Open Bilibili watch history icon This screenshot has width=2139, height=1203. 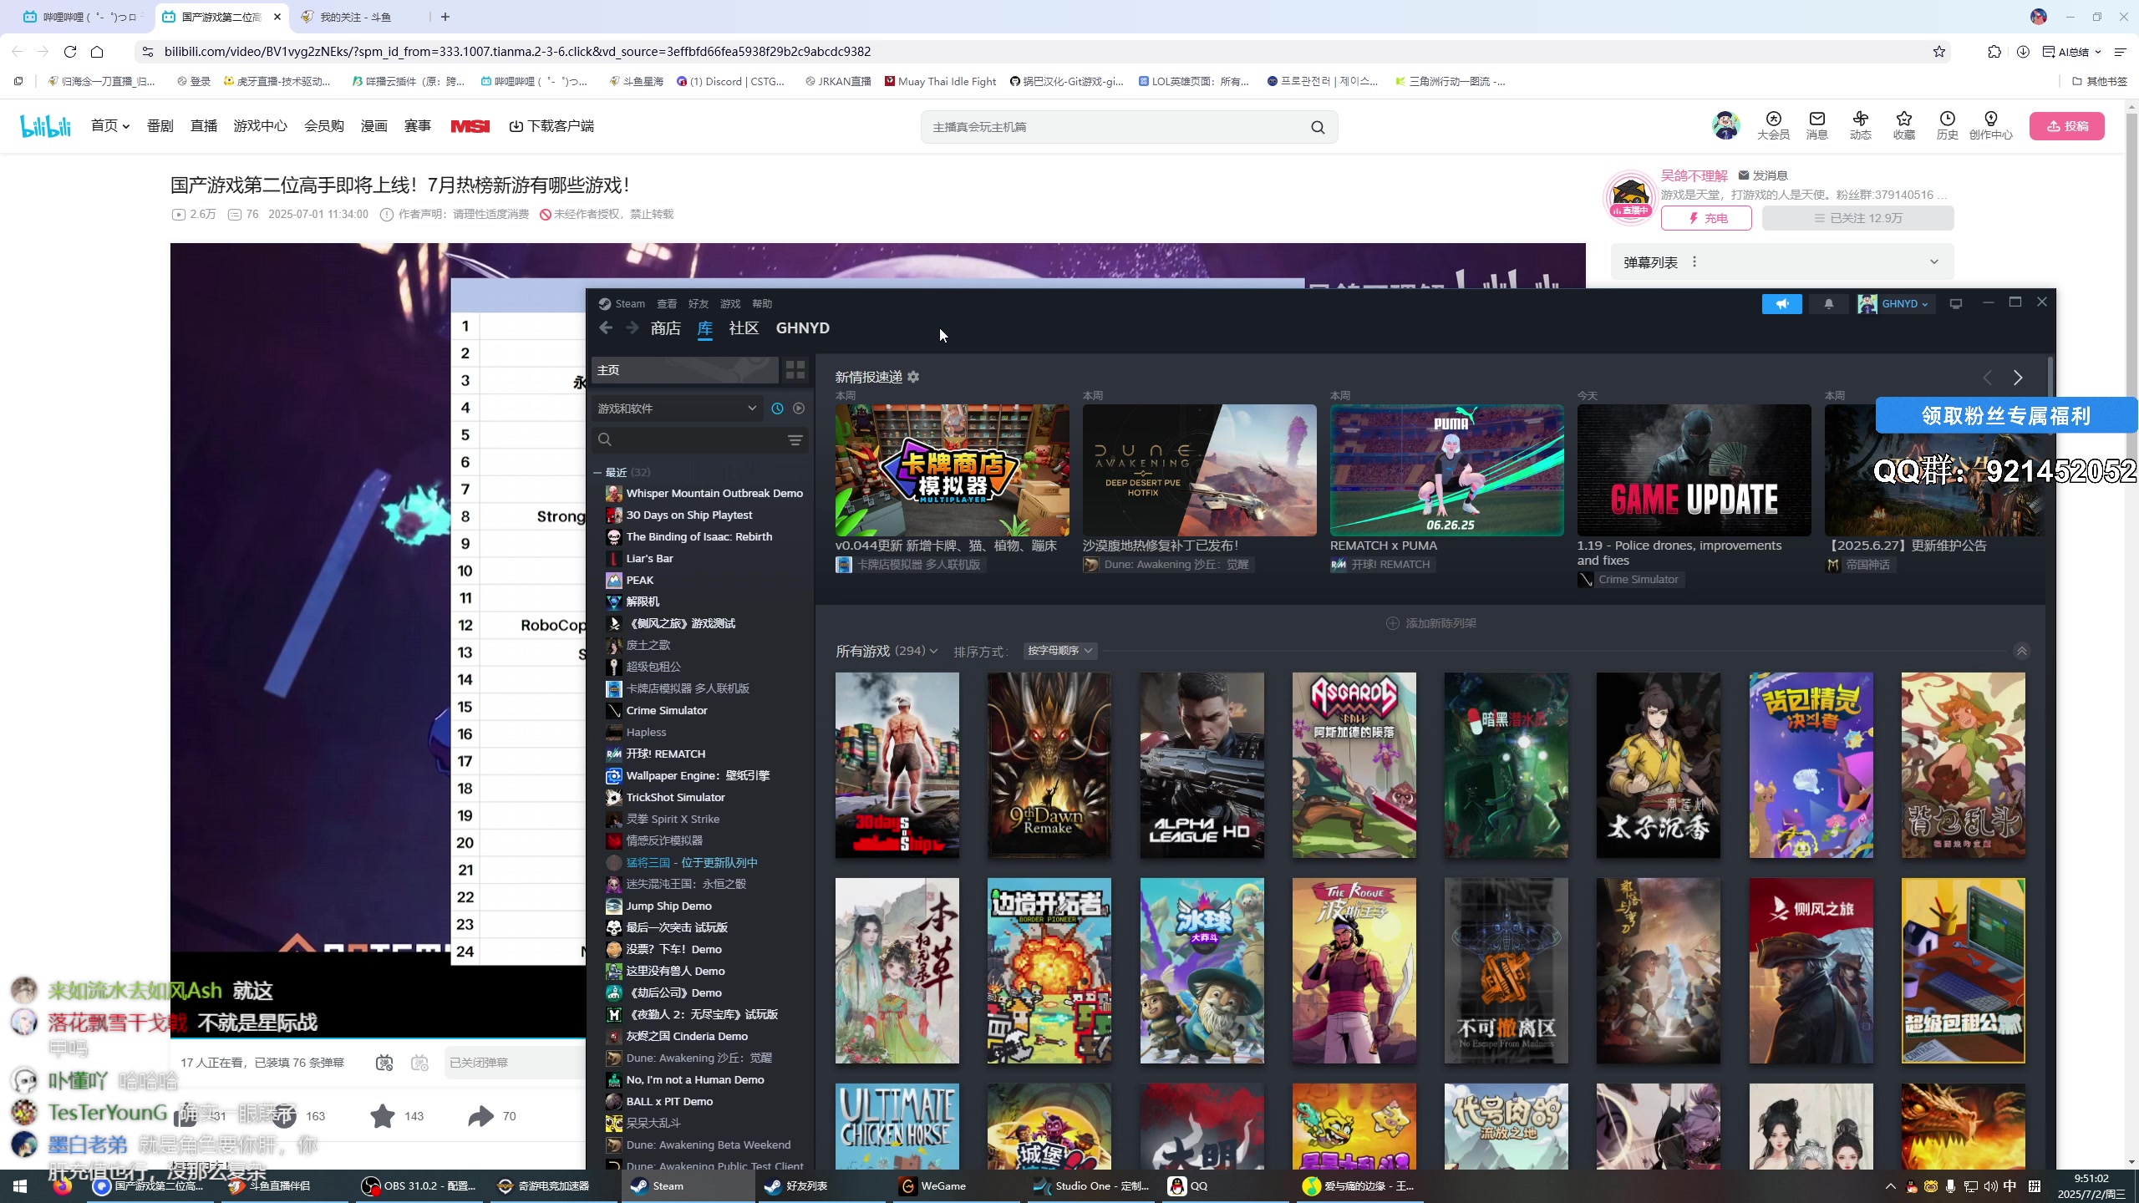tap(1947, 125)
